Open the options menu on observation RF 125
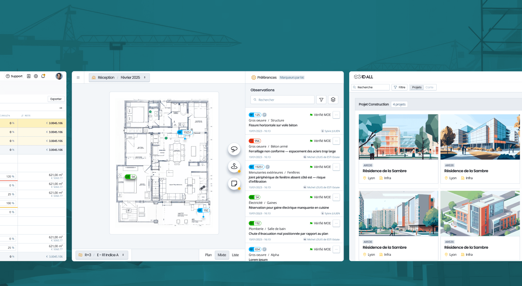 coord(336,115)
